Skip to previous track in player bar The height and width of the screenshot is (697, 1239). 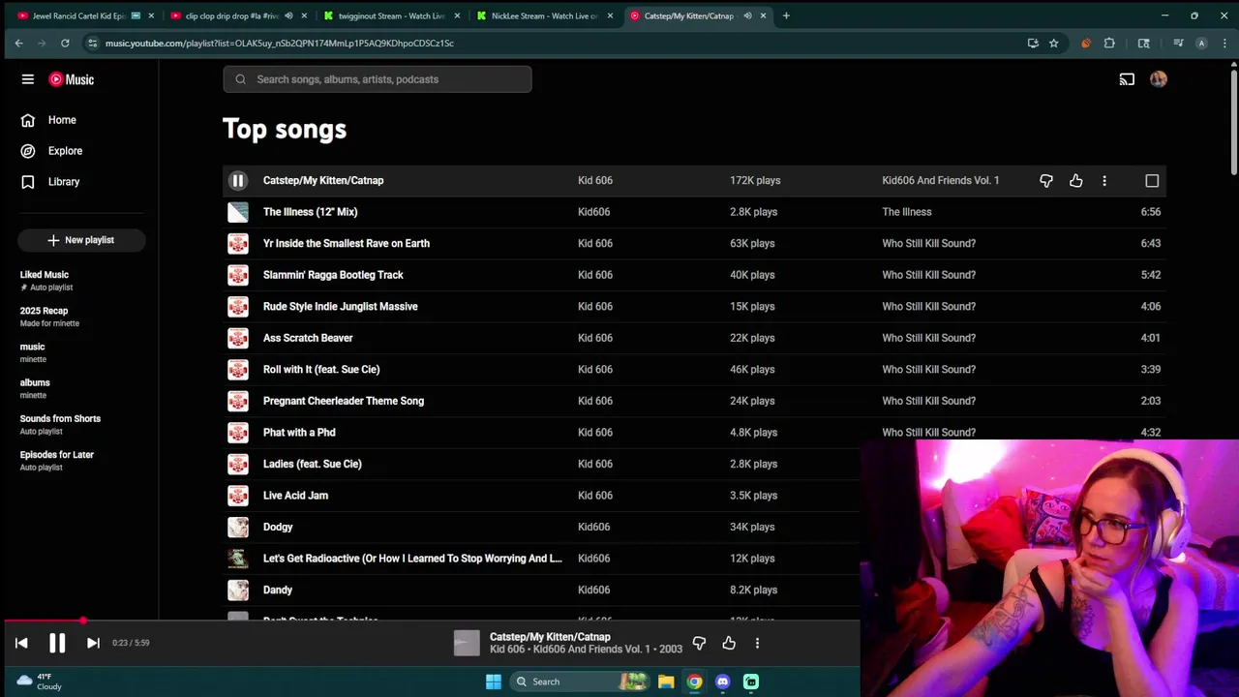[21, 643]
